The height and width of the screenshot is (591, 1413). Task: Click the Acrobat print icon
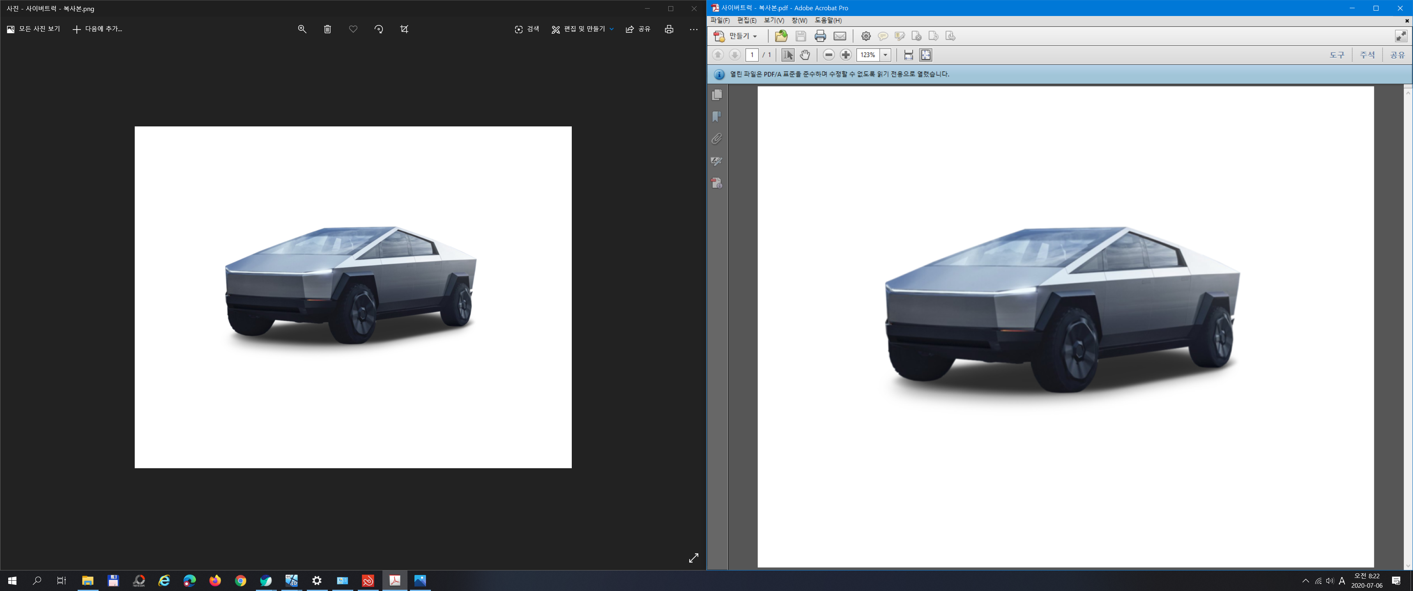(x=820, y=36)
